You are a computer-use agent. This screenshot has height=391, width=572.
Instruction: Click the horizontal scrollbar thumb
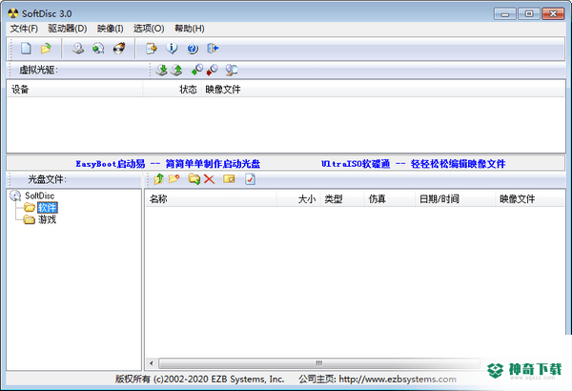(319, 363)
